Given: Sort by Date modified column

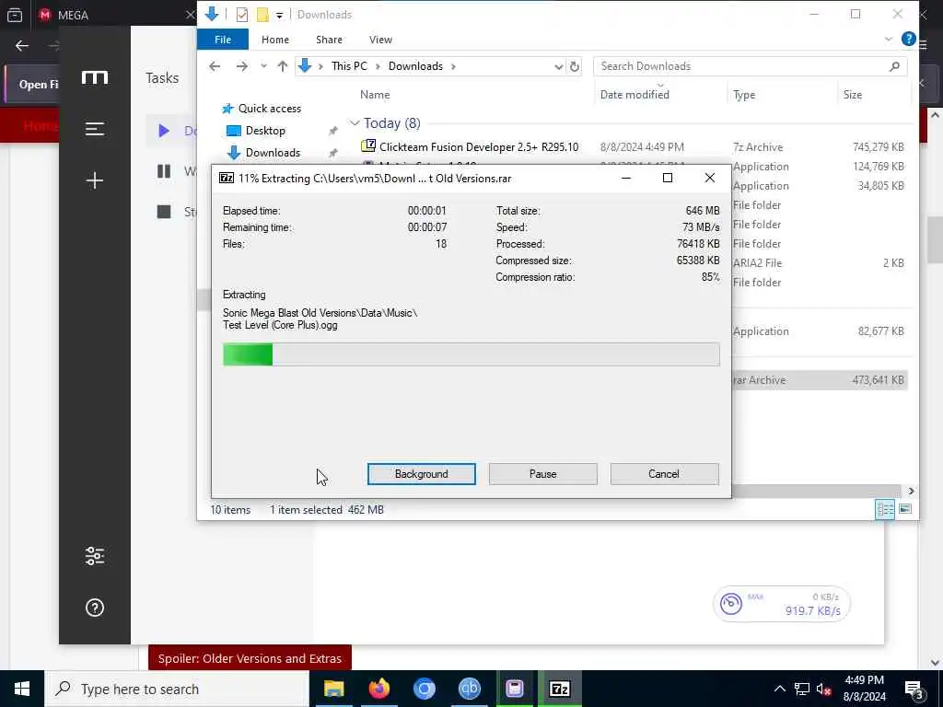Looking at the screenshot, I should point(634,95).
